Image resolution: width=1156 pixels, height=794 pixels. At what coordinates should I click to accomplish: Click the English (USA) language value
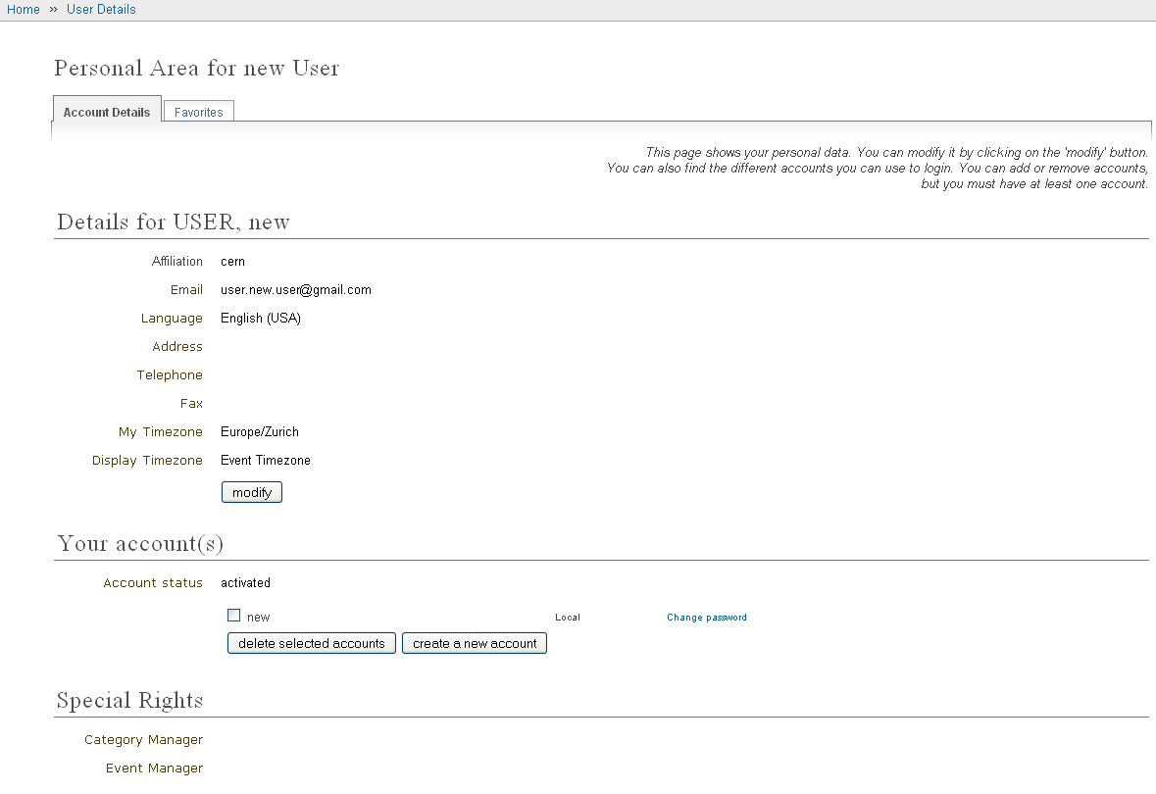click(x=260, y=319)
